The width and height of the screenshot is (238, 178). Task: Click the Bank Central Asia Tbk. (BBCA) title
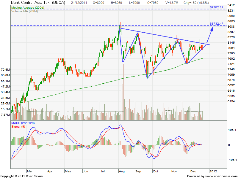[38, 2]
